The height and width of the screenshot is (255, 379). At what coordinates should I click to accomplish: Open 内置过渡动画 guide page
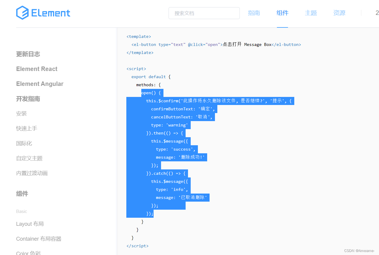32,173
